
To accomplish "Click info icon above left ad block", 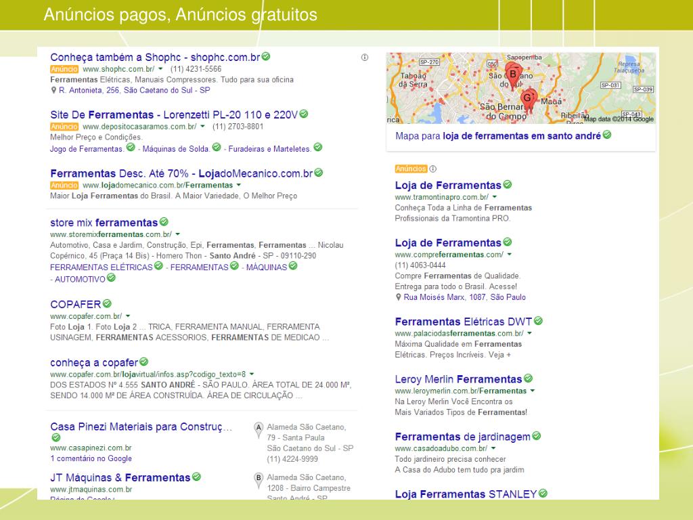I will click(x=365, y=58).
